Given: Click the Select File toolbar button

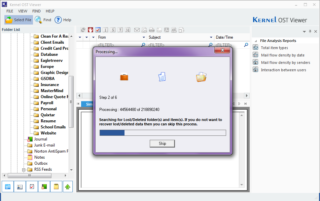Looking at the screenshot, I should point(19,20).
